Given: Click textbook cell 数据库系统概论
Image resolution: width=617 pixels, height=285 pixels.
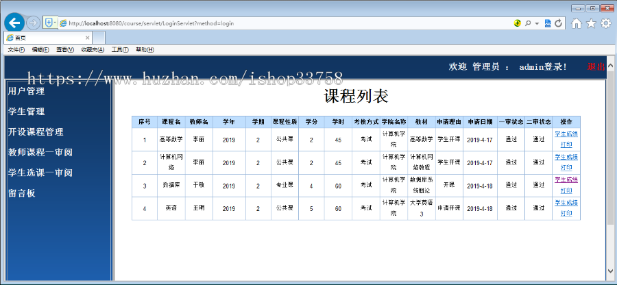Looking at the screenshot, I should click(422, 186).
